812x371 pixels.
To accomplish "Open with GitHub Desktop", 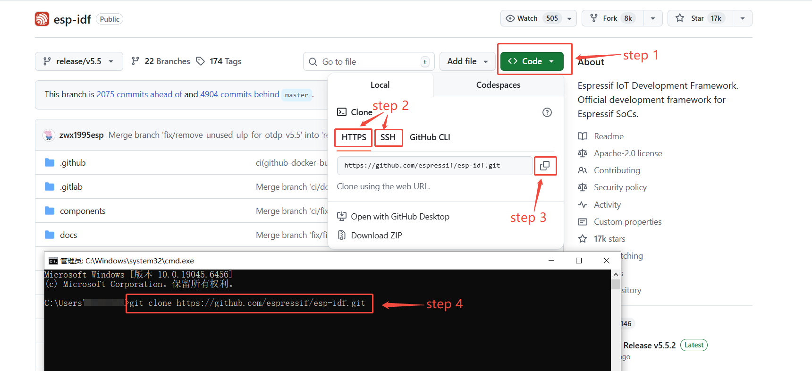I will point(399,216).
